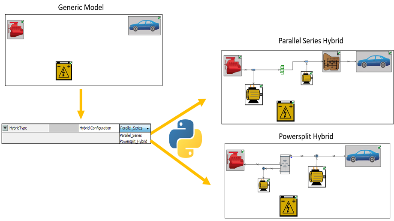394x221 pixels.
Task: Click the blue car in Generic Model
Action: (144, 26)
